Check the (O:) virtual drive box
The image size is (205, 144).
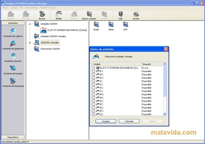click(x=94, y=101)
